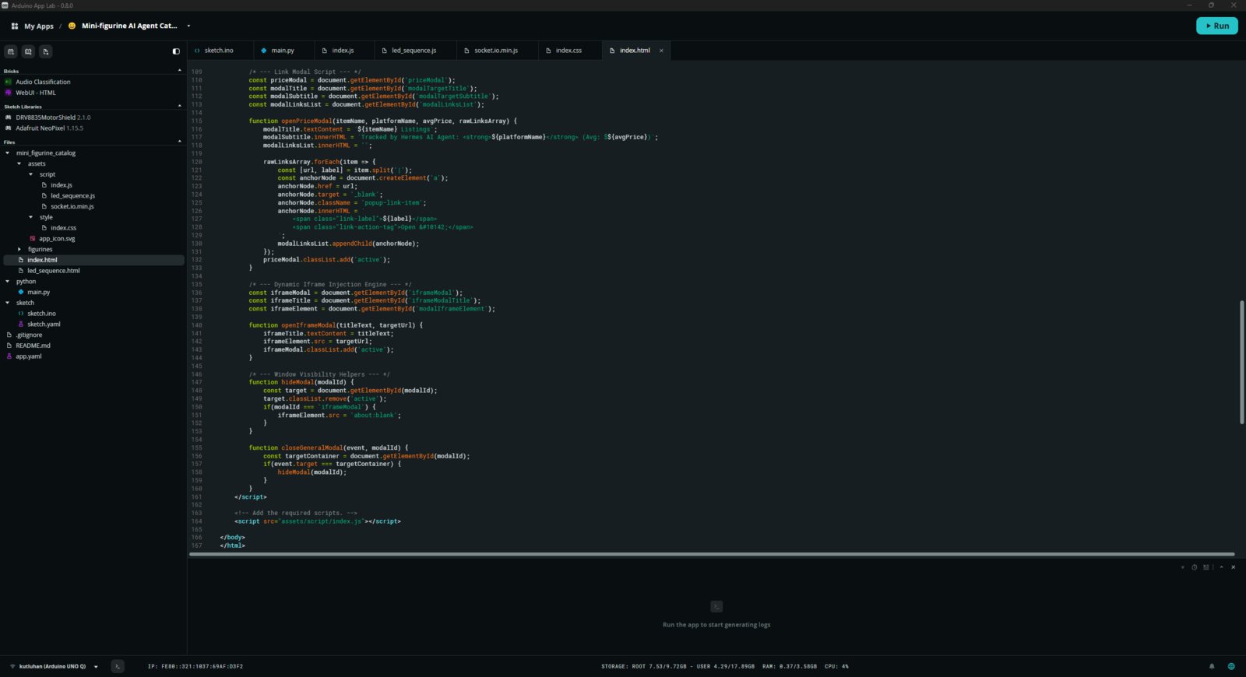Close the console panel
This screenshot has width=1246, height=677.
point(1233,567)
